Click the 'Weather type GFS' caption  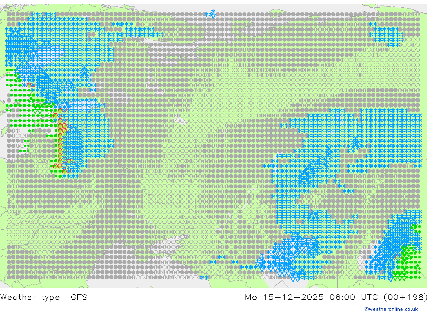[x=44, y=297]
